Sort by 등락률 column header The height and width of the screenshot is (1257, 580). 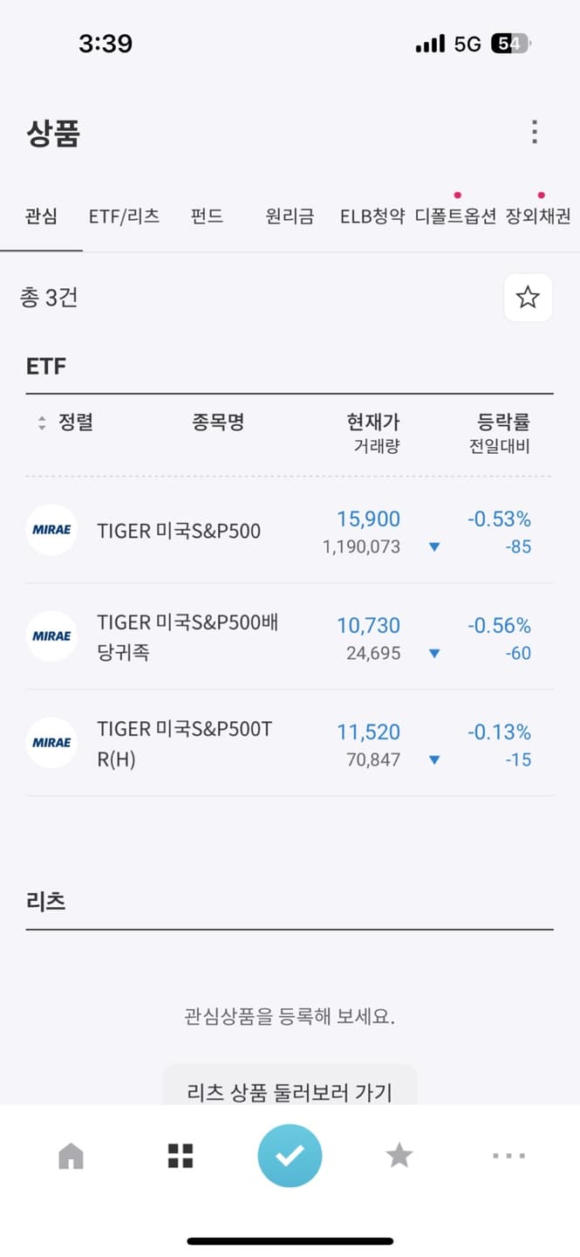[503, 423]
